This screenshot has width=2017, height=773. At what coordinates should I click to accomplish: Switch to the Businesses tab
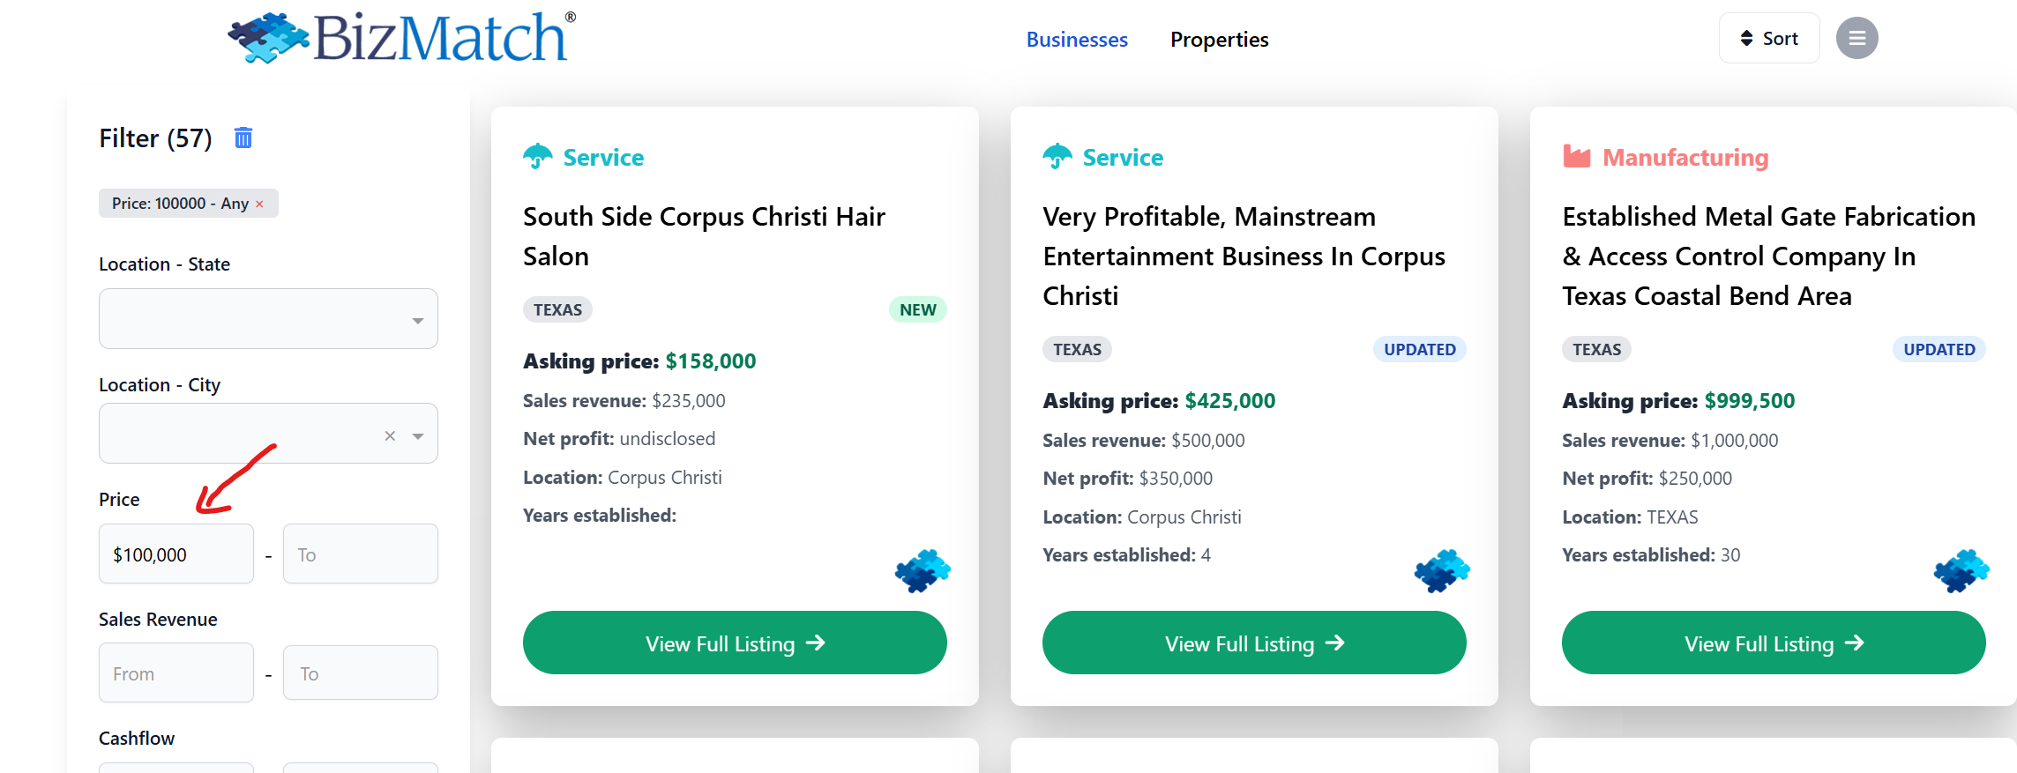[x=1076, y=40]
